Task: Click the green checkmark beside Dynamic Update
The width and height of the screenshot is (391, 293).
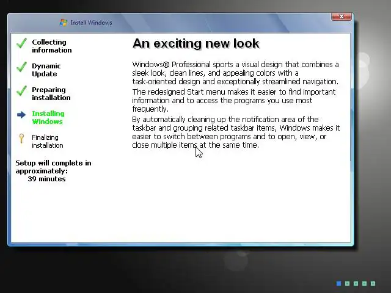Action: 22,67
